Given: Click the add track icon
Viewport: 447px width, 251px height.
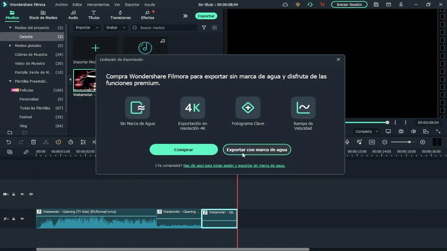Looking at the screenshot, I should [x=10, y=152].
